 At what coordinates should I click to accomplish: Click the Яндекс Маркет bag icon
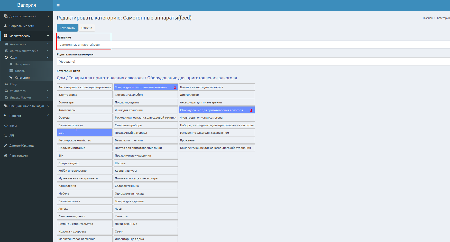click(6, 98)
